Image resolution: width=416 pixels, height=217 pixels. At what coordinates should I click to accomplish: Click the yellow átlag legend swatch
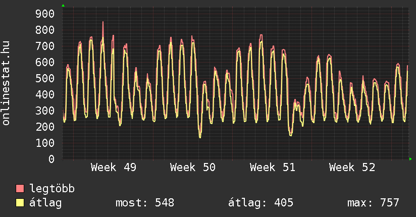[x=20, y=203]
